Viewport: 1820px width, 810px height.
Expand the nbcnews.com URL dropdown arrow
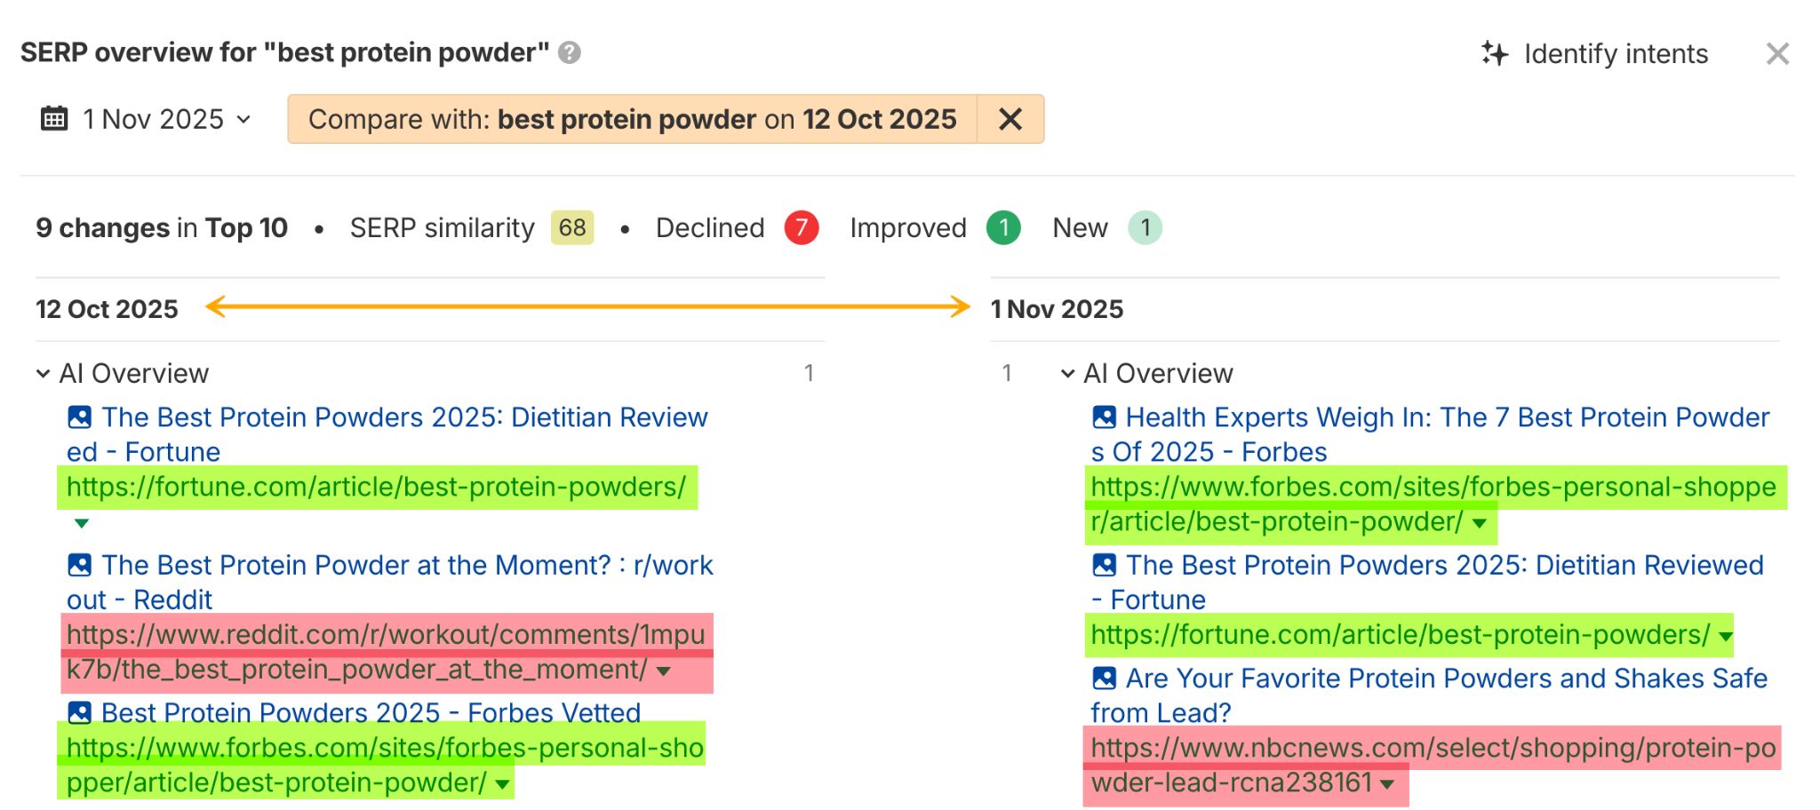(x=1387, y=783)
